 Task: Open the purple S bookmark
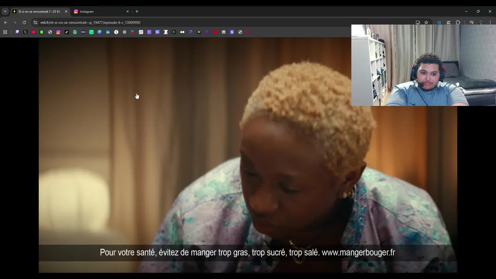(232, 32)
